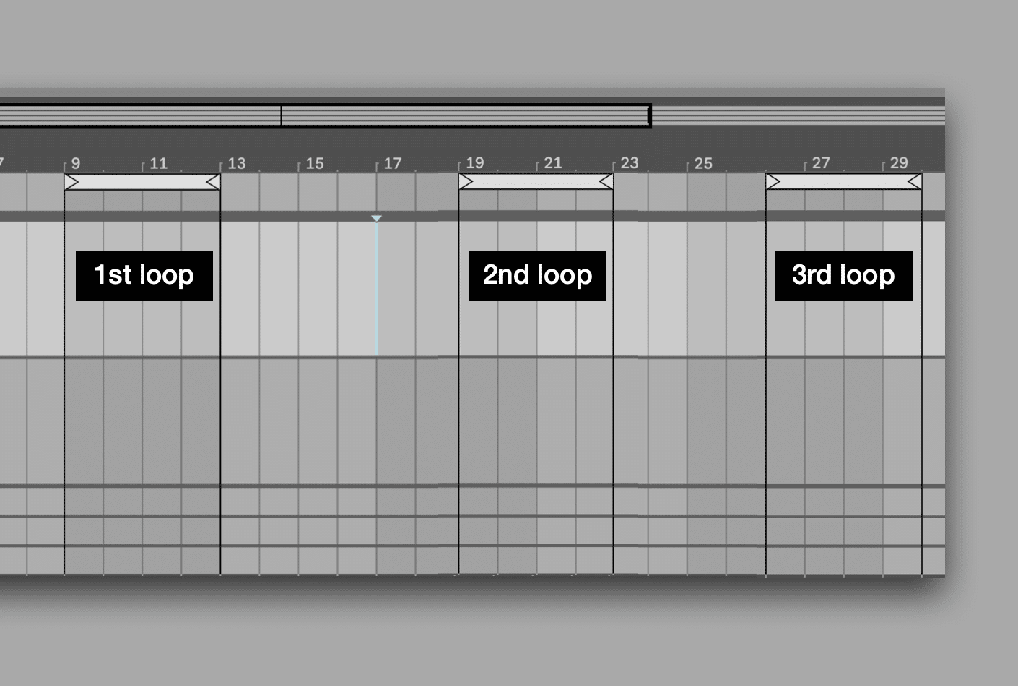Click the blue insert marker triangle at bar 17

click(376, 218)
